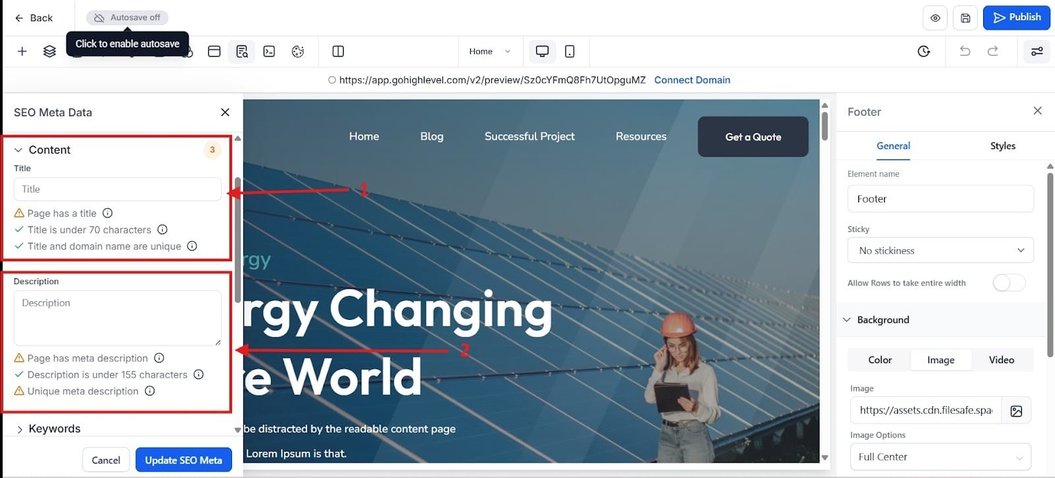Click the SEO meta data toolbar icon

pos(242,51)
